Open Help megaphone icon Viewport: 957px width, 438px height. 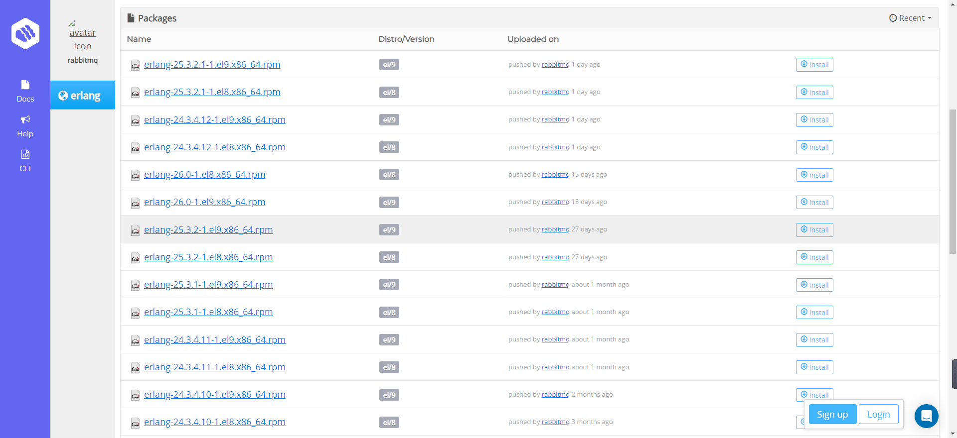click(25, 119)
